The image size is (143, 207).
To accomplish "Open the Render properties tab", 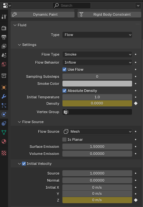I will (x=4, y=28).
